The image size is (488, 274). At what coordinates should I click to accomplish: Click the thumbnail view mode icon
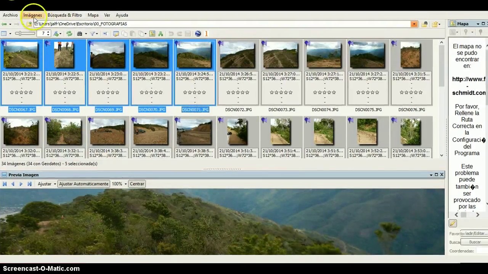pos(4,33)
